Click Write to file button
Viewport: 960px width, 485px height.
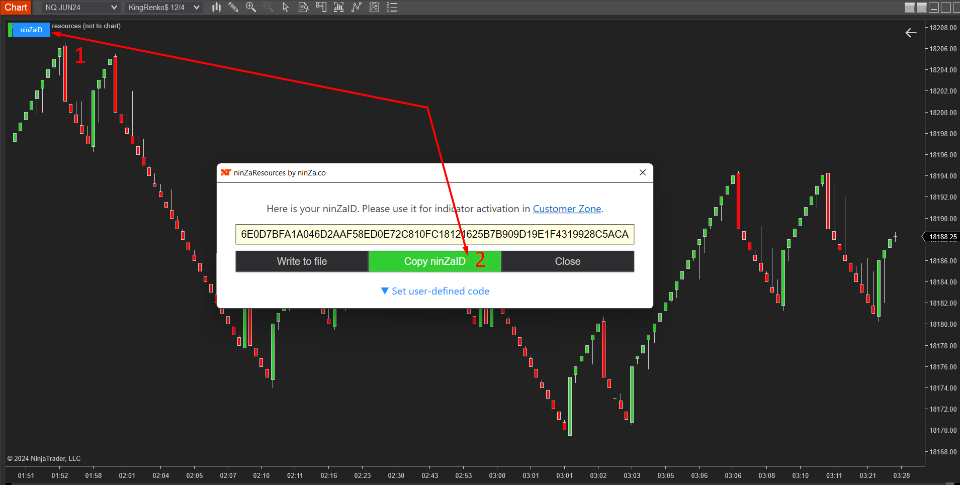pyautogui.click(x=302, y=261)
